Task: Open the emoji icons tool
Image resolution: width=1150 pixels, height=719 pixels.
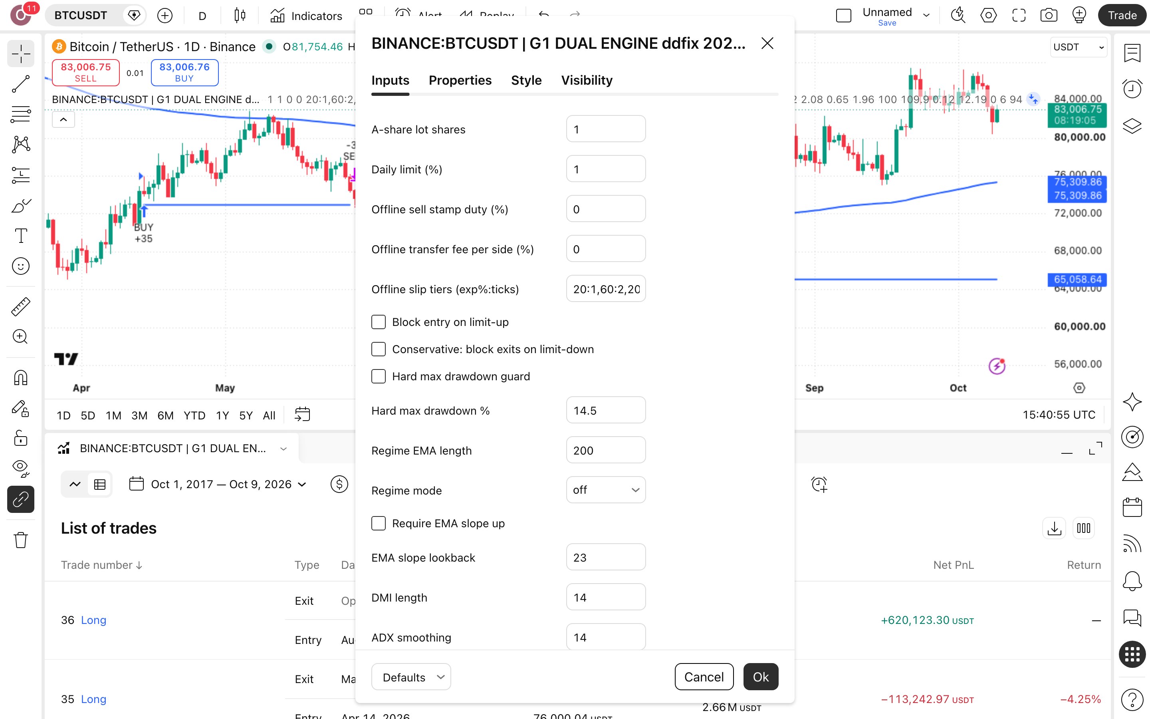Action: 20,266
